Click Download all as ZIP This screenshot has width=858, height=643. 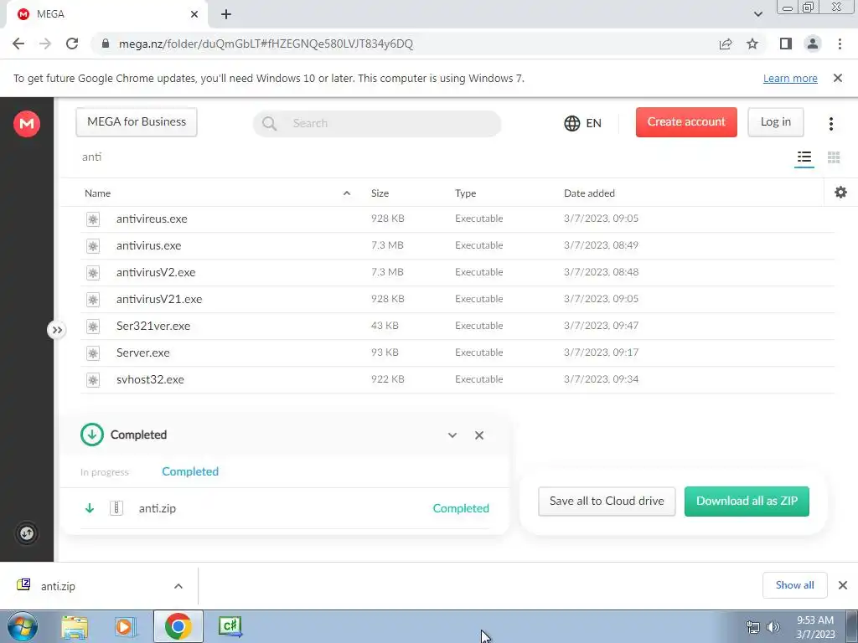point(747,501)
